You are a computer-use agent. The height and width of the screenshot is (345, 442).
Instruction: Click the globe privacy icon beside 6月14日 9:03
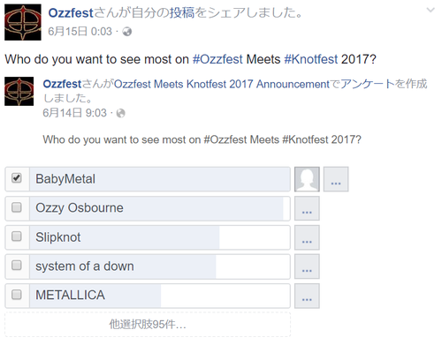[x=120, y=113]
